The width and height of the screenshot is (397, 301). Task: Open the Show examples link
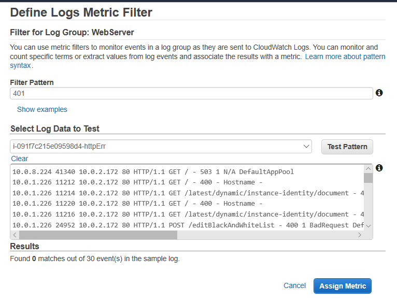(42, 109)
